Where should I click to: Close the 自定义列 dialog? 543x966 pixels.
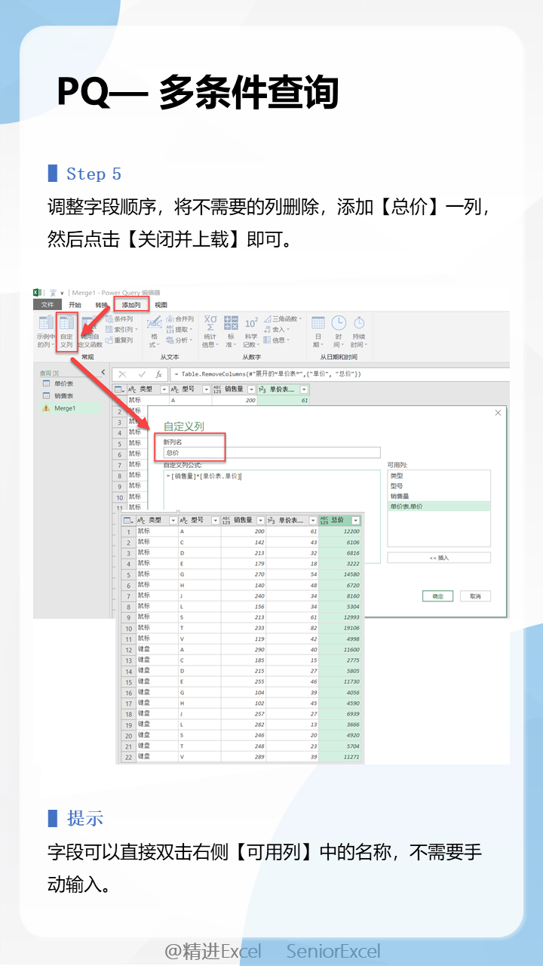(x=498, y=413)
